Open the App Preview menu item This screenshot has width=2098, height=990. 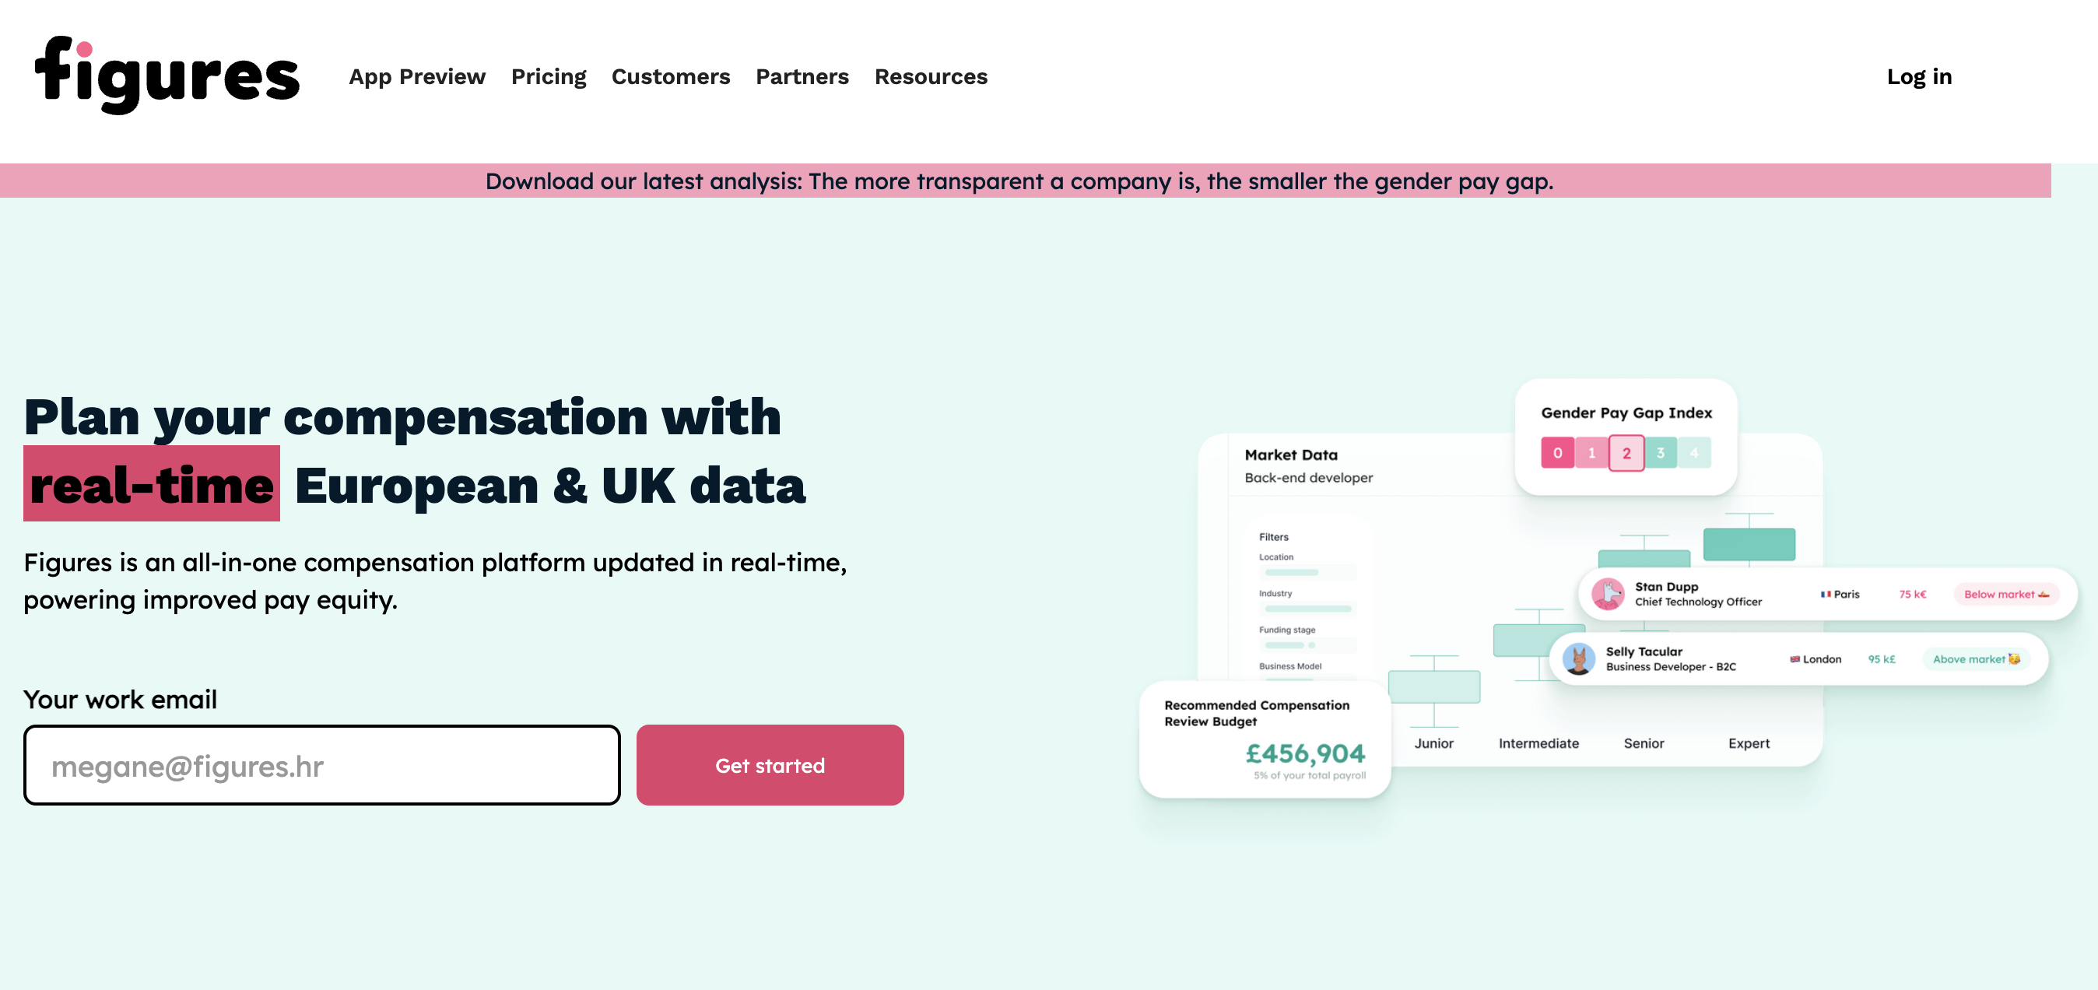(x=417, y=76)
